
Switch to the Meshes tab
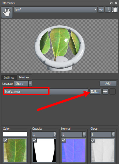point(24,77)
